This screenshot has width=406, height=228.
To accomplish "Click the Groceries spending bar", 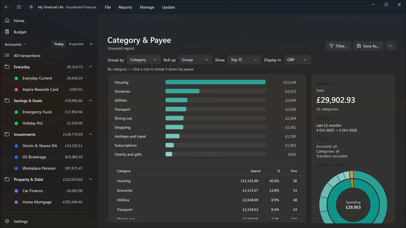I will click(182, 91).
